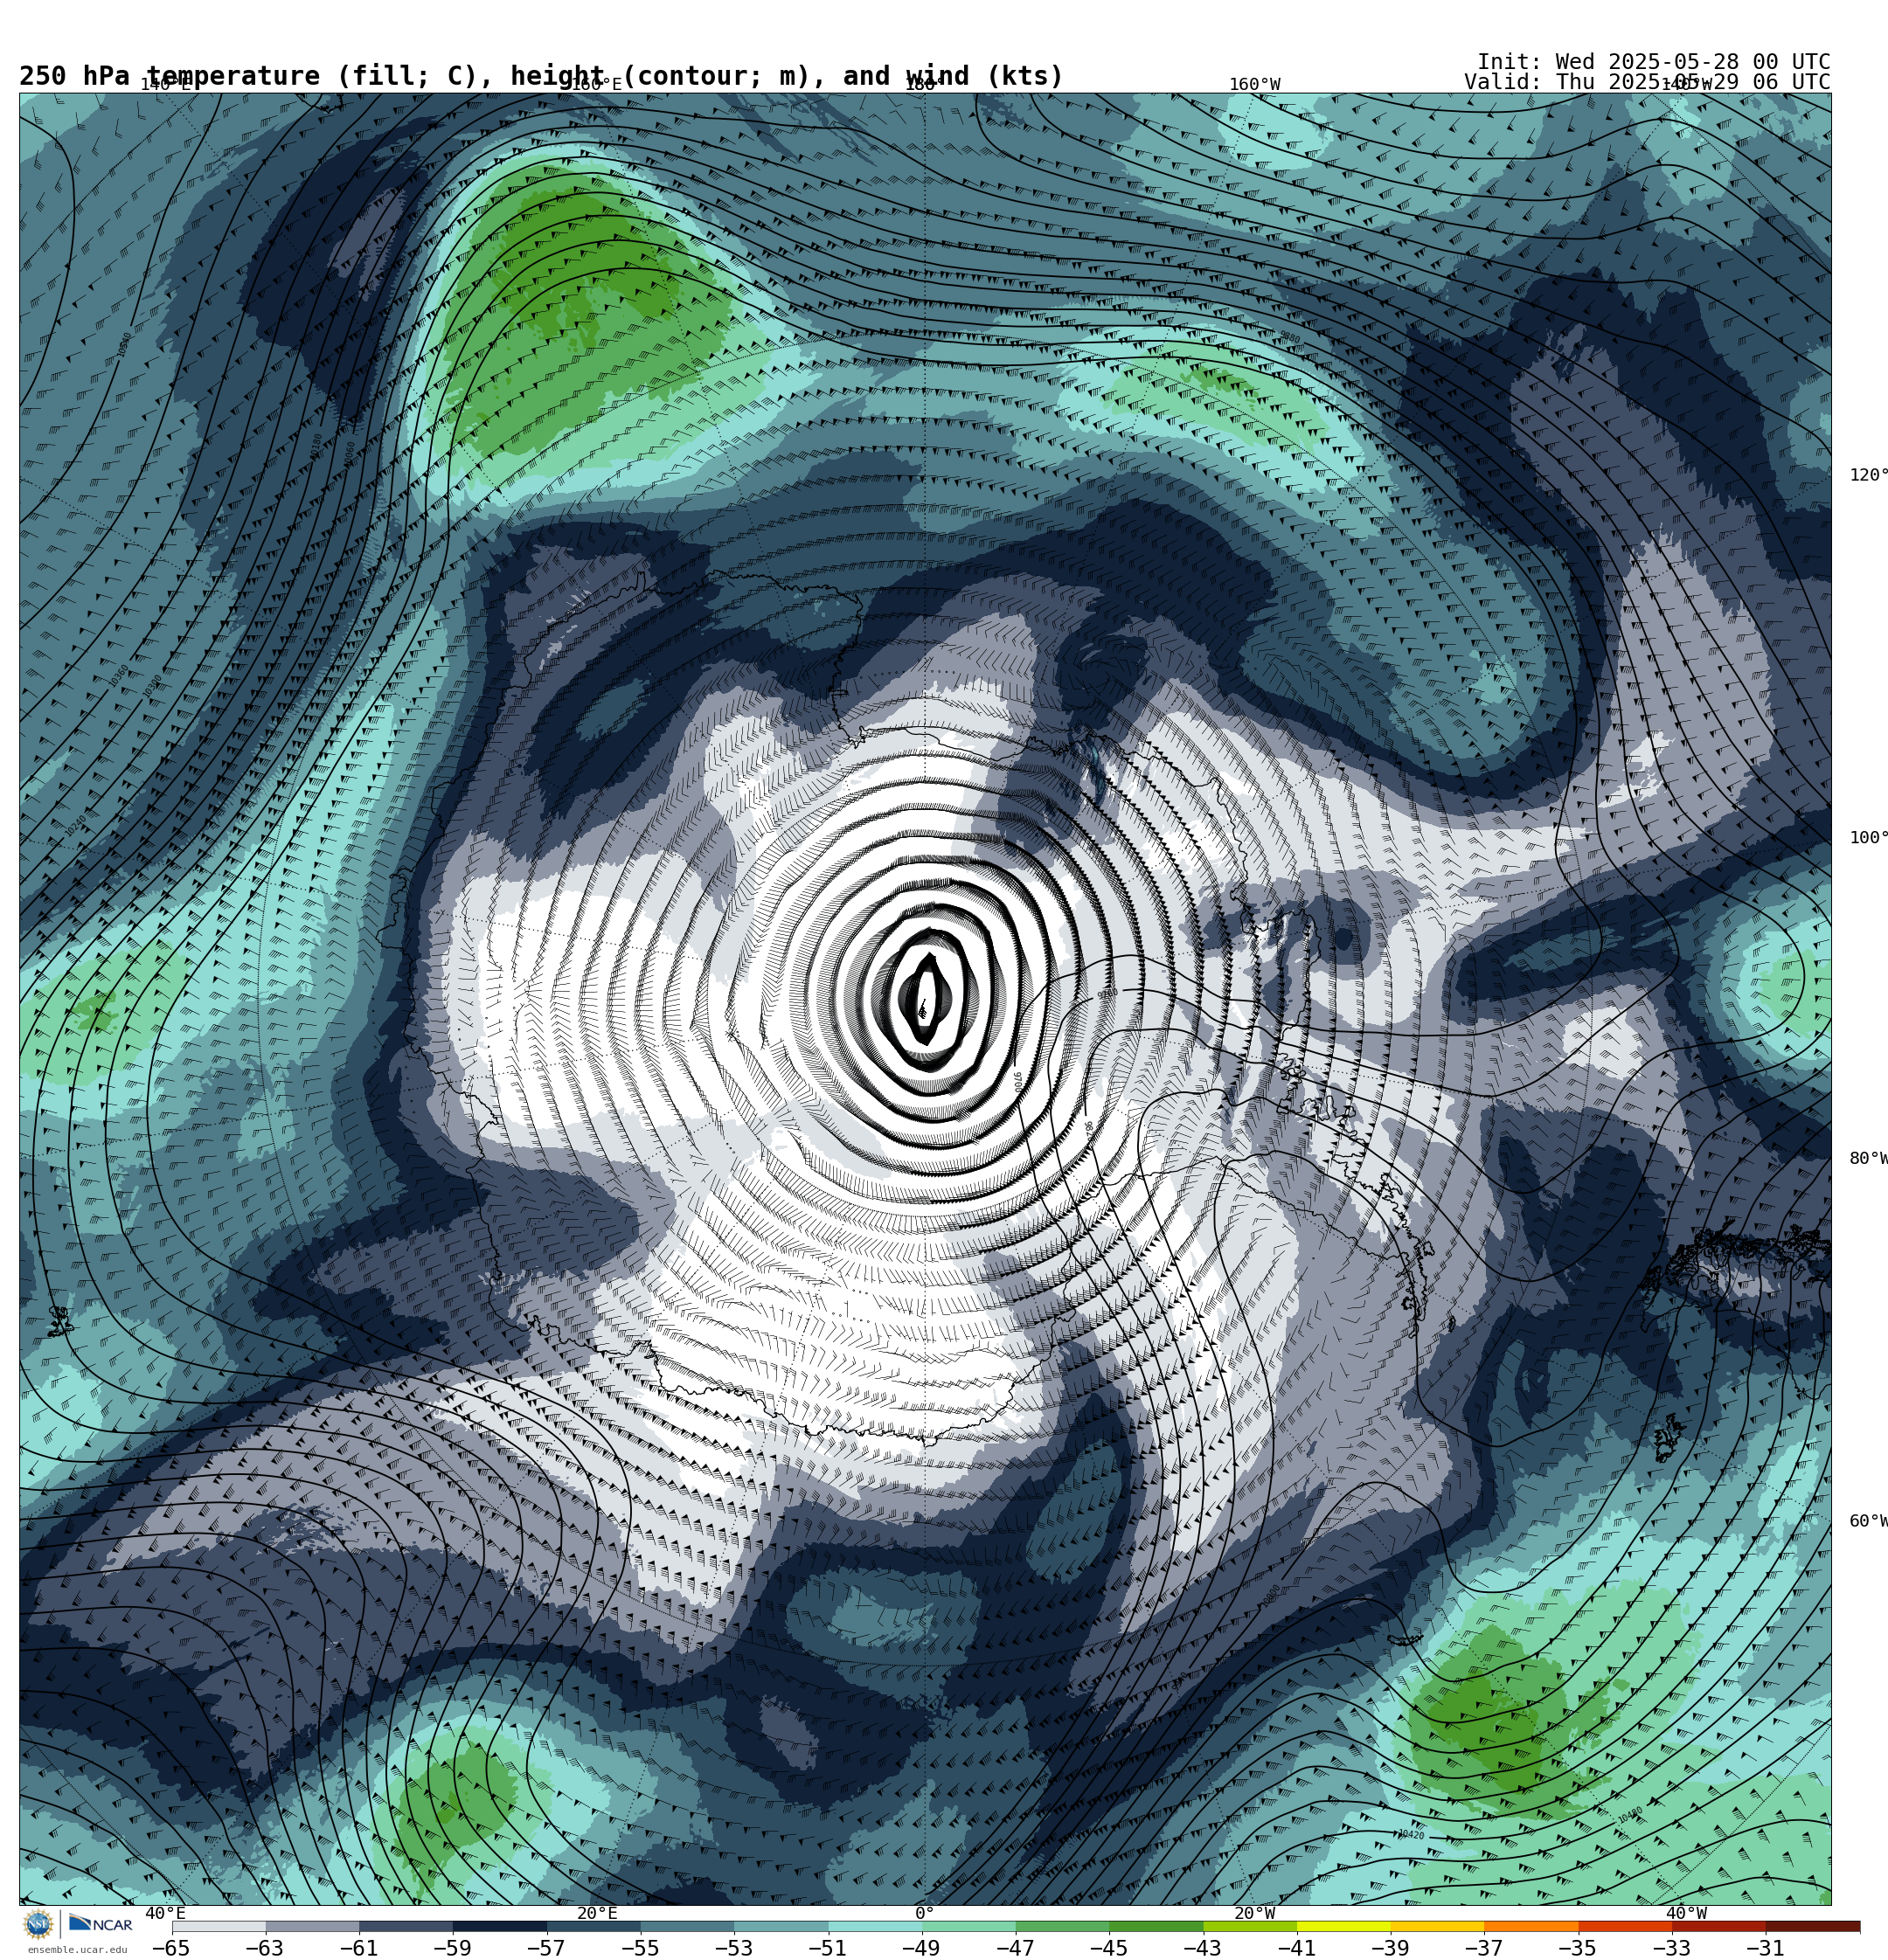Click the 80°W right-edge longitude label
The width and height of the screenshot is (1888, 1960).
pos(1868,1159)
